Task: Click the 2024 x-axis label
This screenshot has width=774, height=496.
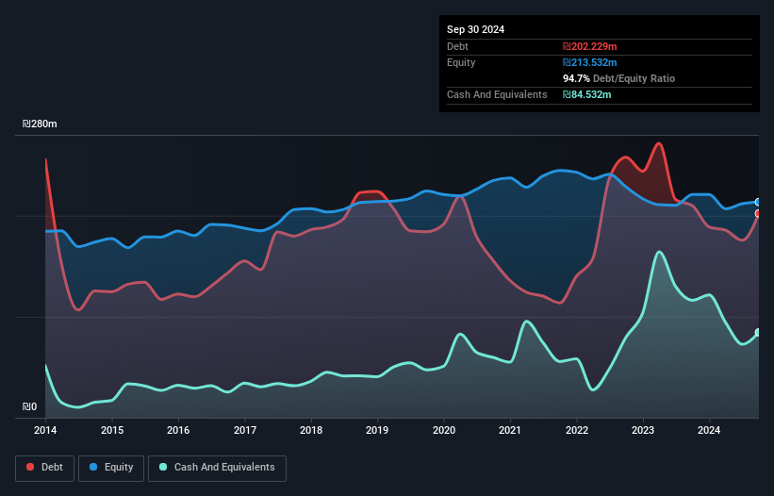Action: coord(709,430)
